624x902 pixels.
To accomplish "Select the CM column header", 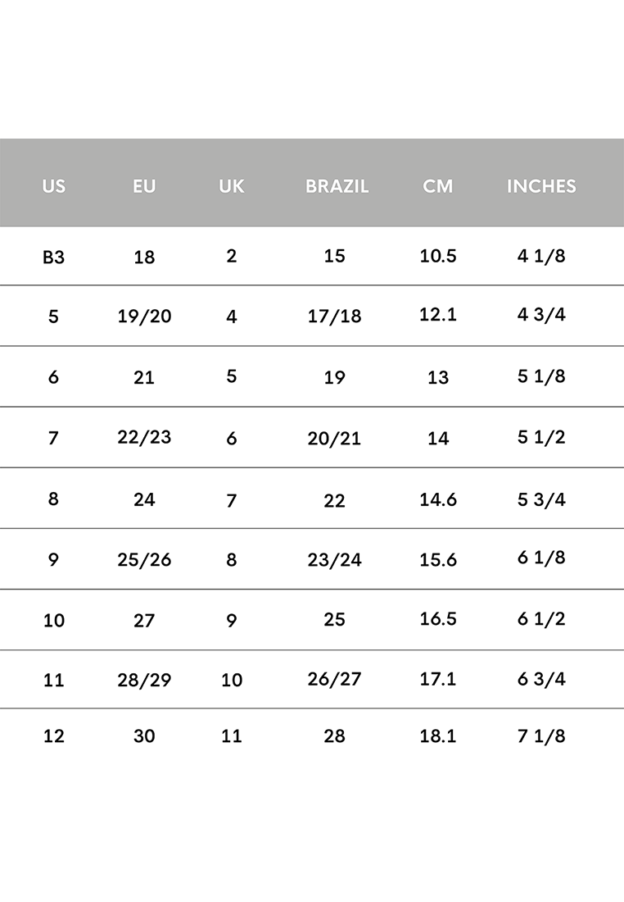I will coord(438,186).
